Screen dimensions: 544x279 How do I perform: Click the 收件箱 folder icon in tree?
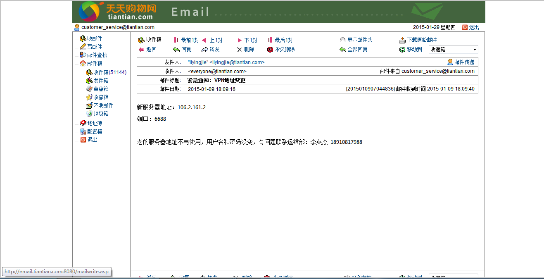point(89,72)
